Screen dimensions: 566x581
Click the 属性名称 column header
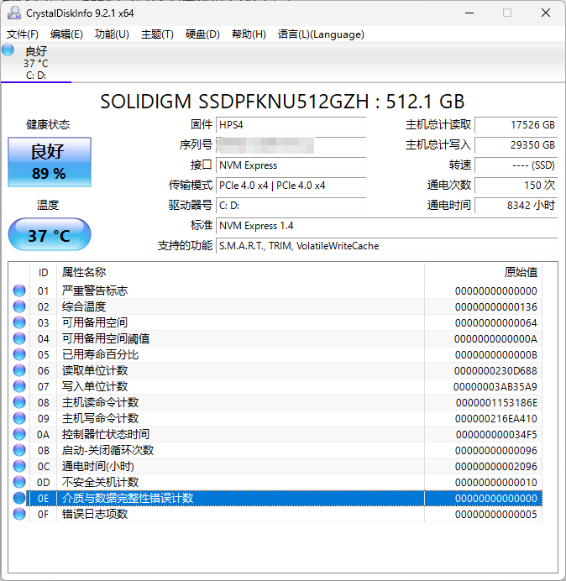click(x=240, y=272)
